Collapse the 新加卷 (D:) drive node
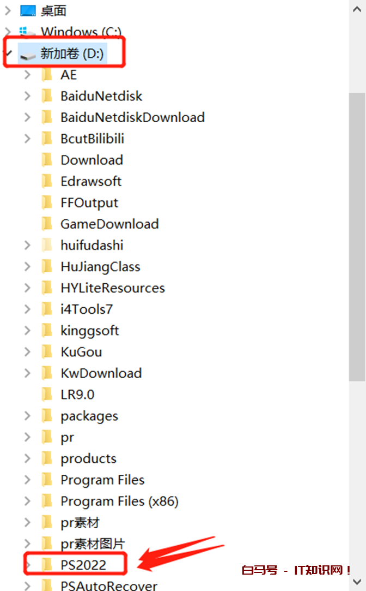 [x=8, y=53]
